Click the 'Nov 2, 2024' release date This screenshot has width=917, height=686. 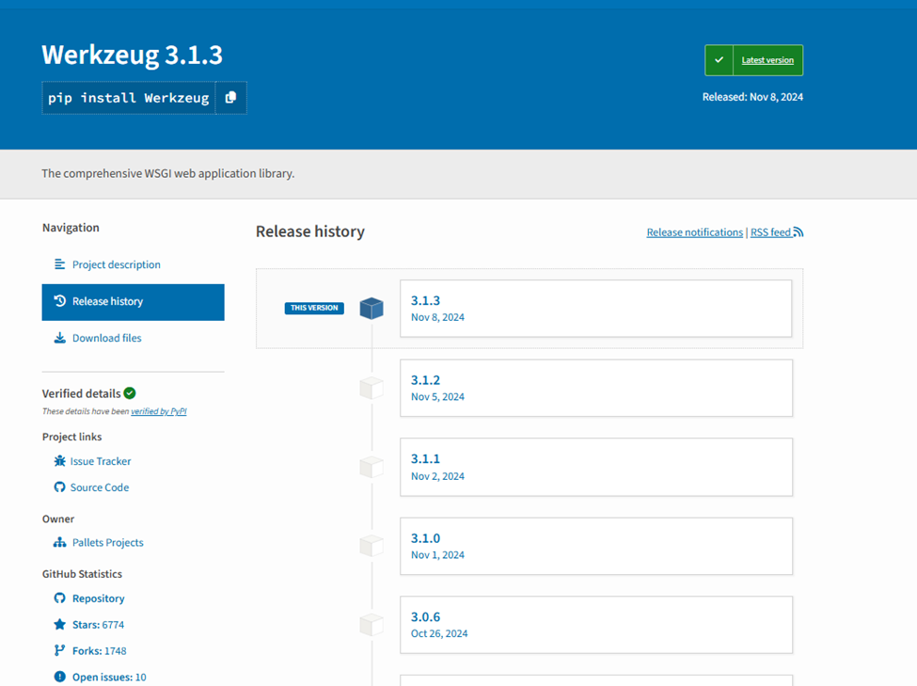(437, 476)
